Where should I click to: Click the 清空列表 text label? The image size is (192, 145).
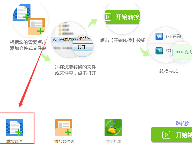[x=113, y=142]
